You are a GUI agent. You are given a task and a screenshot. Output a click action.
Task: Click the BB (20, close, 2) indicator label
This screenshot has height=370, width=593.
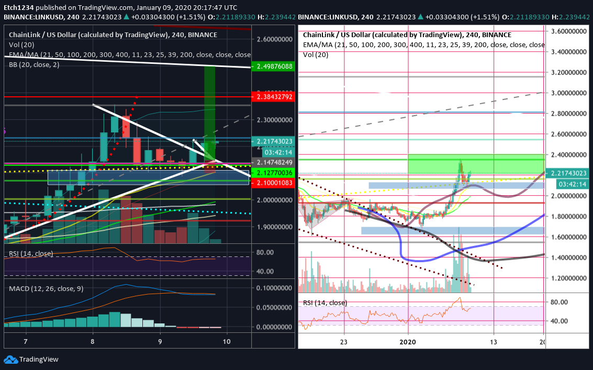(34, 65)
